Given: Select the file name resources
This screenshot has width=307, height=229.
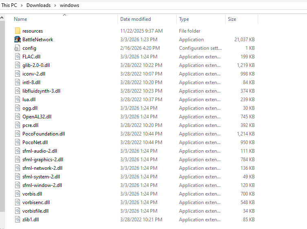Looking at the screenshot, I should pos(33,31).
